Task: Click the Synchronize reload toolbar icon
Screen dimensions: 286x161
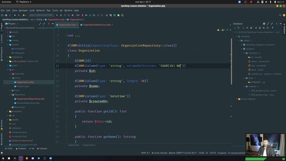Action: 10,15
